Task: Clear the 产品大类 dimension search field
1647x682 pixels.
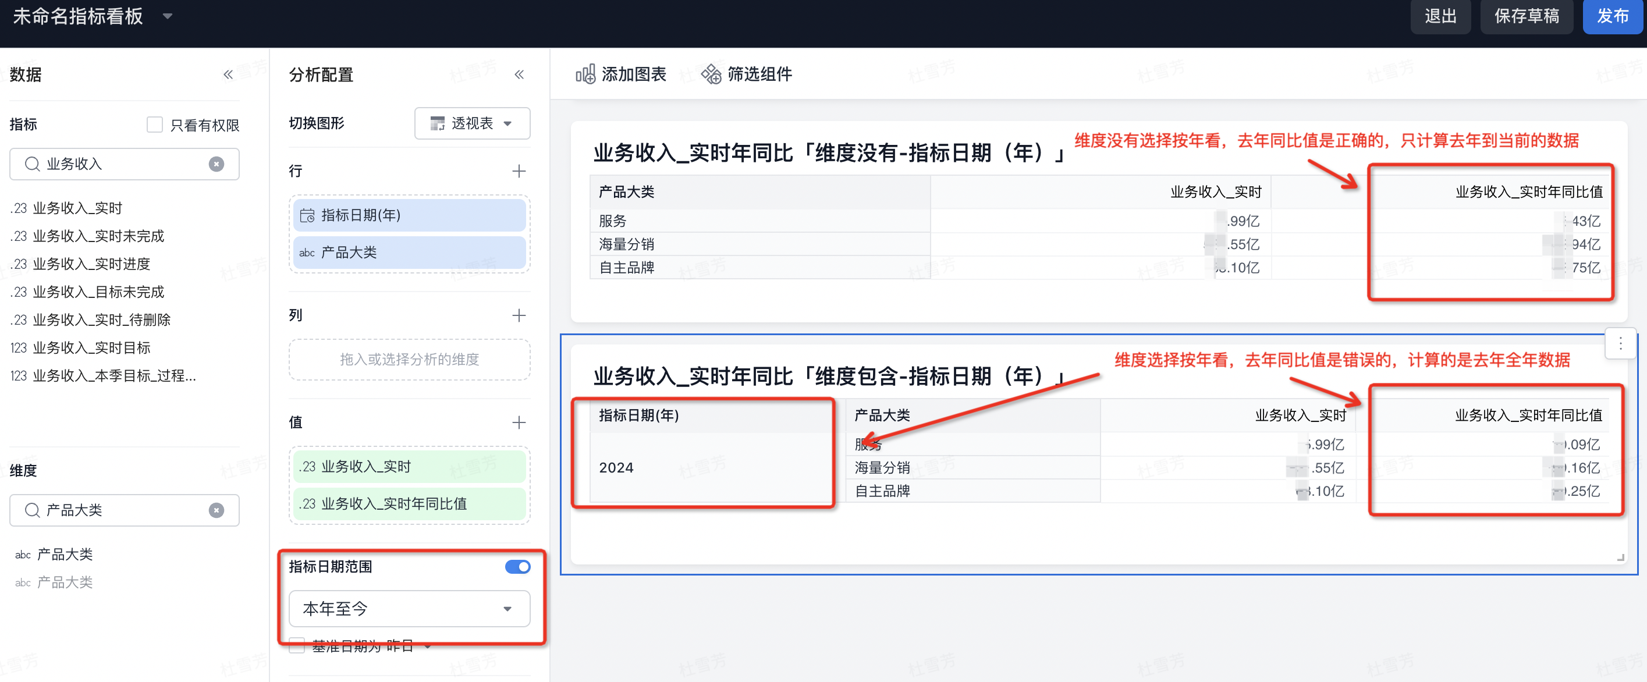Action: click(x=216, y=510)
